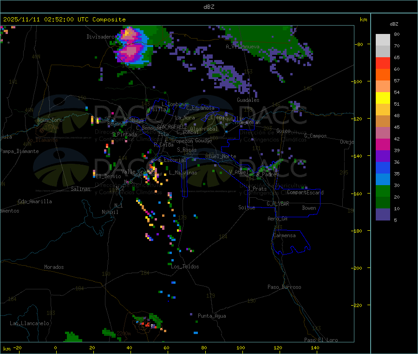Select the 'Salinas' place label

[x=80, y=189]
